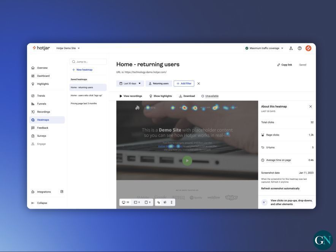The width and height of the screenshot is (336, 252).
Task: Open the orange account avatar menu
Action: coord(308,48)
